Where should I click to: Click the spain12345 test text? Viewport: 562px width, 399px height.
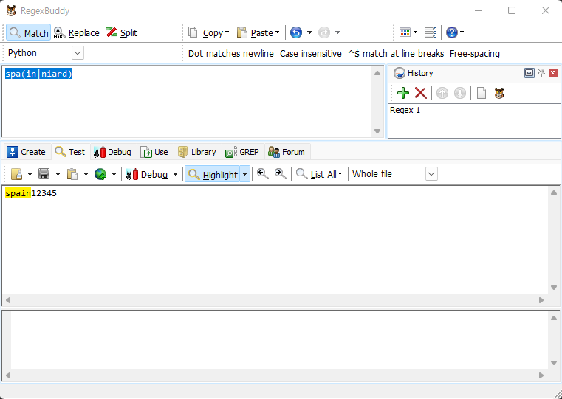(x=31, y=193)
